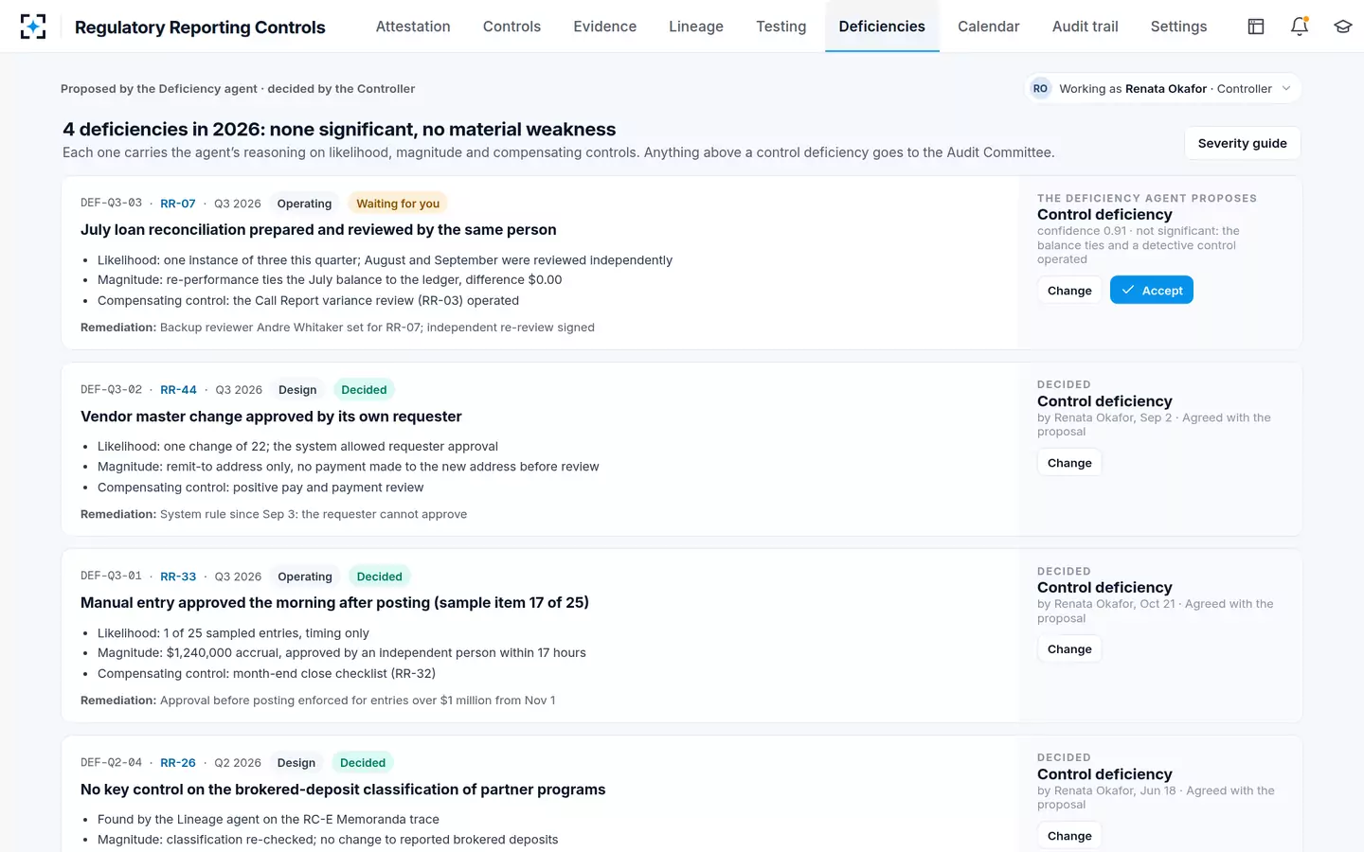Click the brokered-deposit classification deficiency title
The width and height of the screenshot is (1364, 852).
(343, 790)
